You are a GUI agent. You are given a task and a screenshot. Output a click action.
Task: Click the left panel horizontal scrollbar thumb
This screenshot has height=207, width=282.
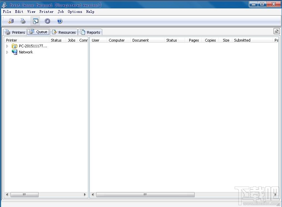pos(24,194)
